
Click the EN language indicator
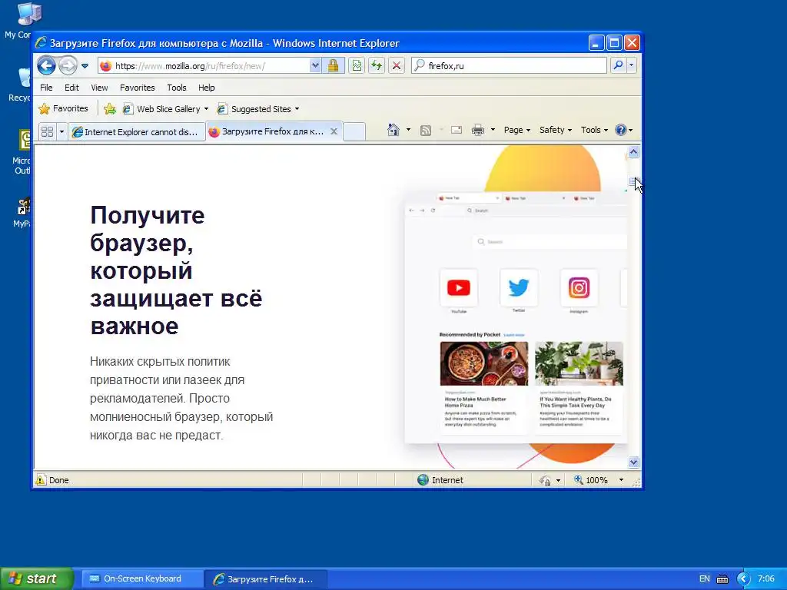tap(705, 578)
